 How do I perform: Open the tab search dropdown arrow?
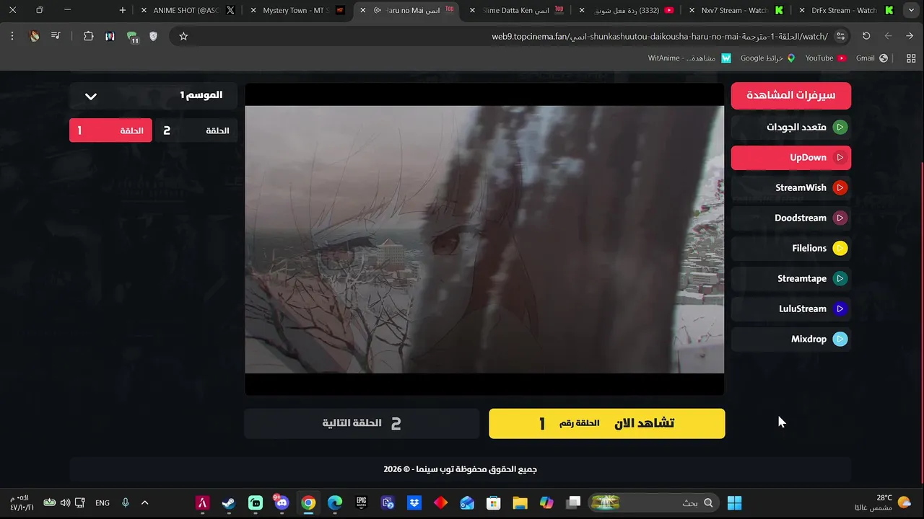tap(912, 10)
